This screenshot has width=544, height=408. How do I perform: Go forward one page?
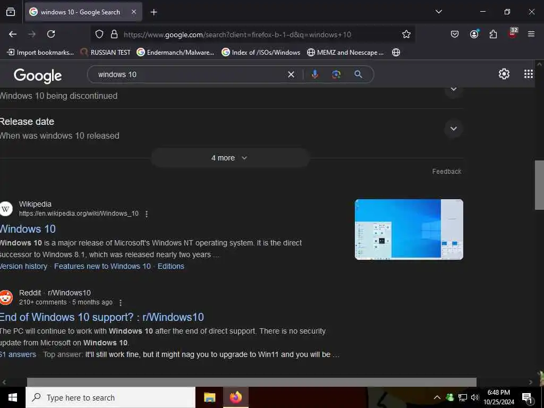tap(32, 34)
